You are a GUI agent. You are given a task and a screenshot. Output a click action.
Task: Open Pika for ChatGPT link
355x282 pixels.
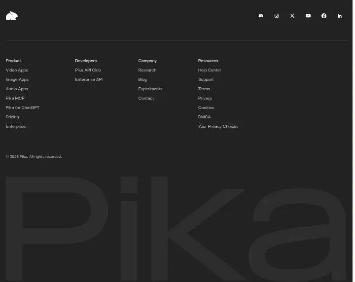point(23,107)
